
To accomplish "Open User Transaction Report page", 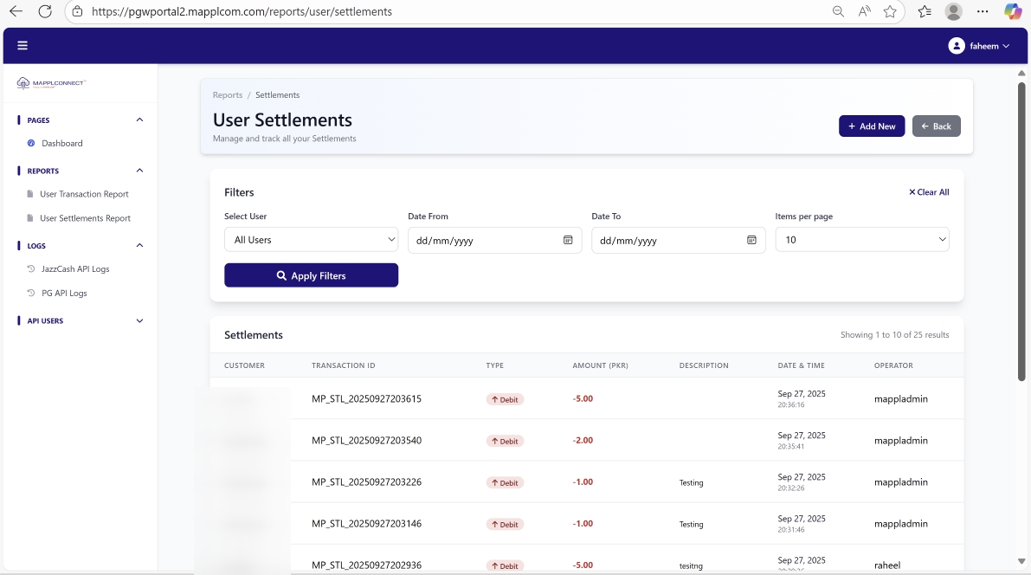I will click(84, 194).
